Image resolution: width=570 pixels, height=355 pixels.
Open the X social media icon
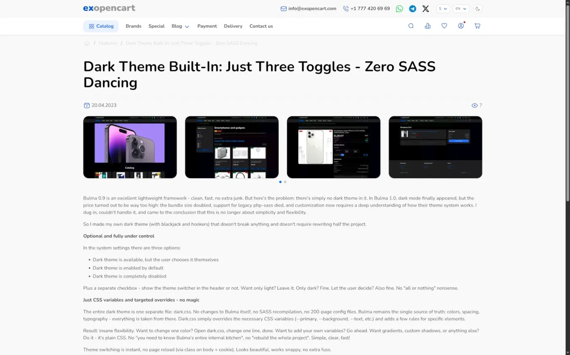[426, 9]
